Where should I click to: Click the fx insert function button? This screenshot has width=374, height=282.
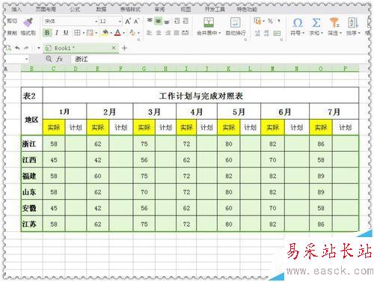tap(59, 59)
